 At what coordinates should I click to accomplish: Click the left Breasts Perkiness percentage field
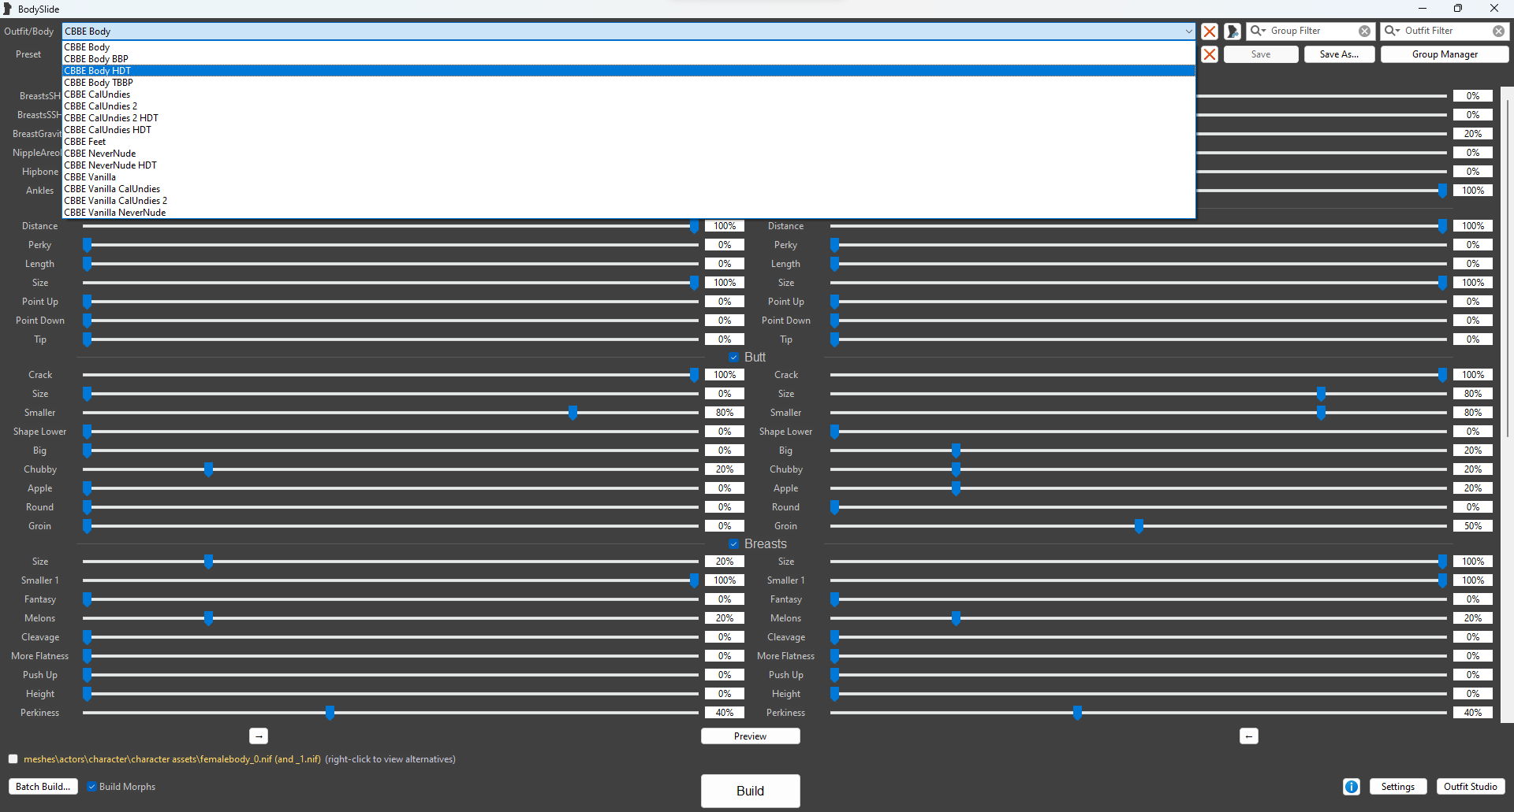point(724,713)
